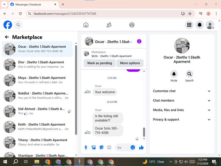Open Windows Start menu

pyautogui.click(x=5, y=162)
